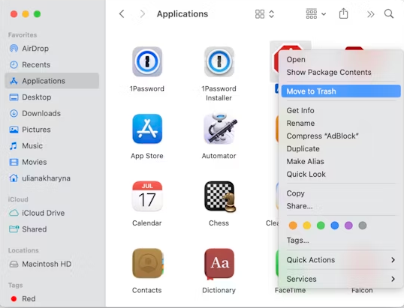
Task: Expand the Quick Actions submenu
Action: click(341, 260)
